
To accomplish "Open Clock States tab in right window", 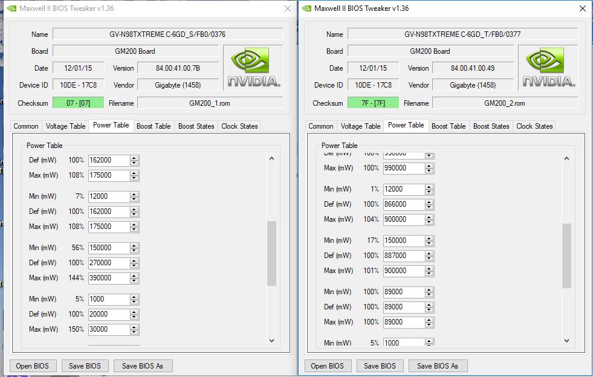I will [x=534, y=126].
